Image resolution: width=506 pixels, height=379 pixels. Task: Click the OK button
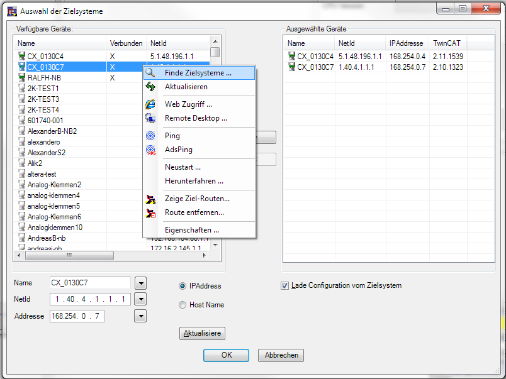(226, 355)
